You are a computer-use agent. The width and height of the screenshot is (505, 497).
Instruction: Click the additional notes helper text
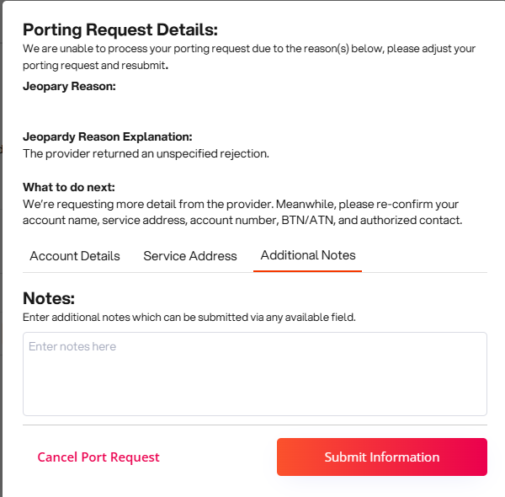click(189, 318)
